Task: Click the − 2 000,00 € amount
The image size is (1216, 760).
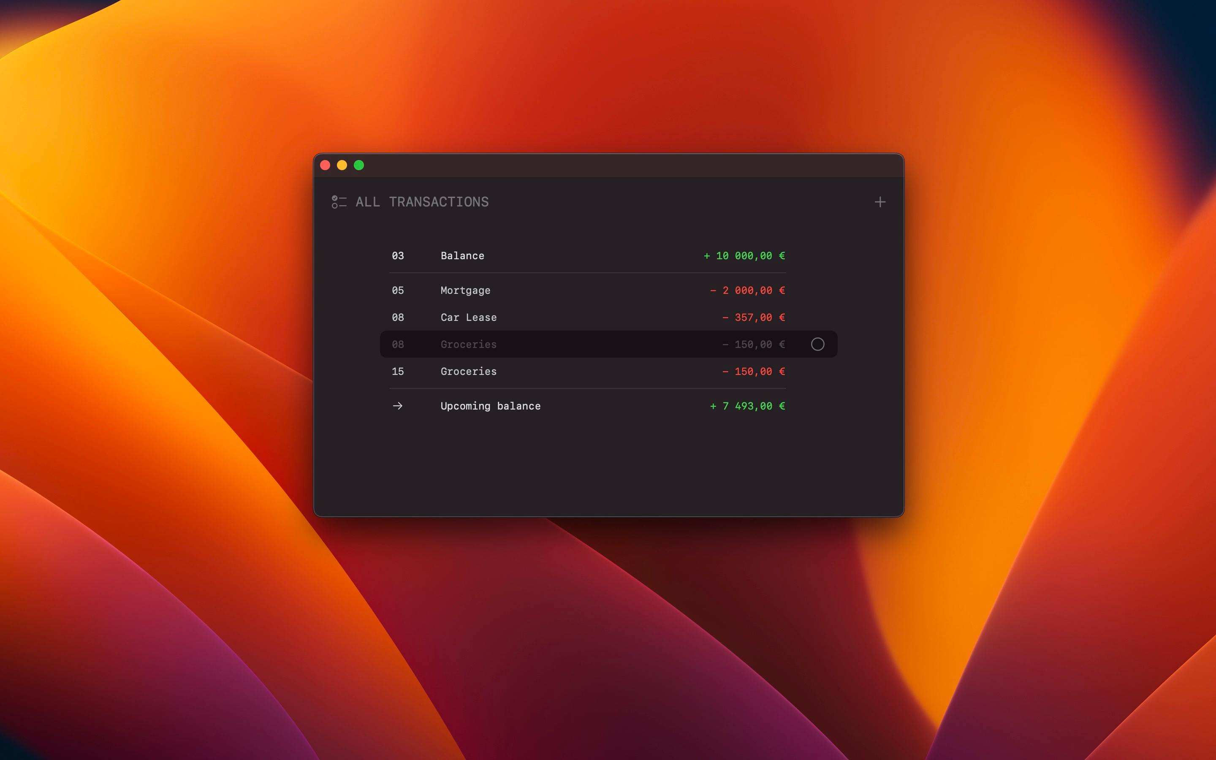Action: pos(748,290)
